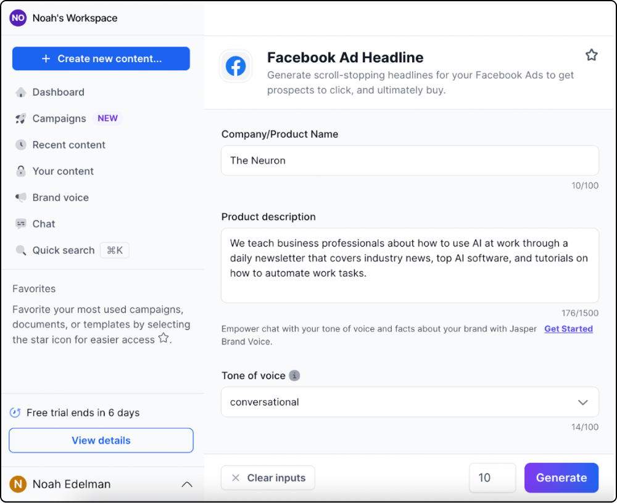
Task: Click the Facebook logo template icon
Action: [x=236, y=66]
